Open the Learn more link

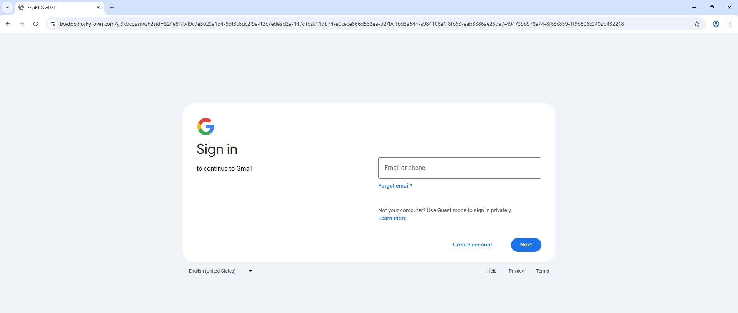392,218
